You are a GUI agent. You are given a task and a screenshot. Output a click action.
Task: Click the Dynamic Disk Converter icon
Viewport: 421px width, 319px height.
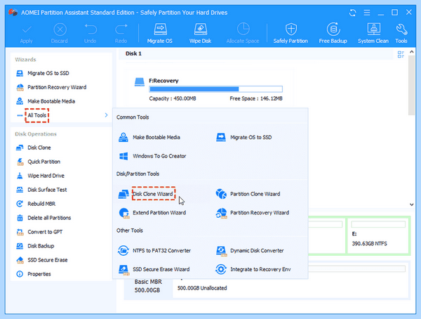click(221, 251)
